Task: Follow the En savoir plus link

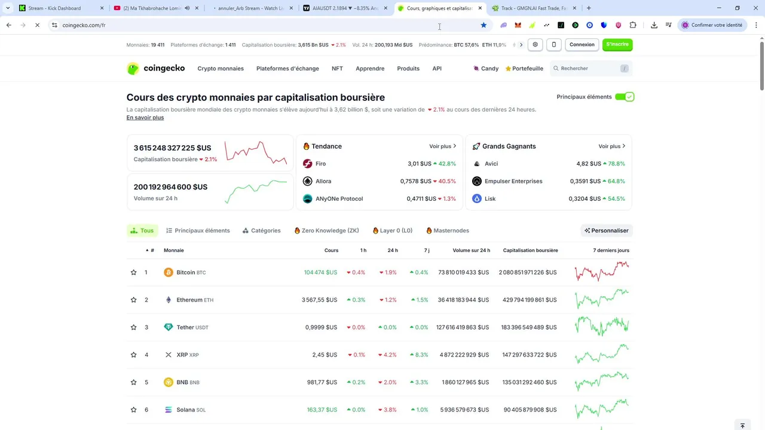Action: tap(145, 118)
